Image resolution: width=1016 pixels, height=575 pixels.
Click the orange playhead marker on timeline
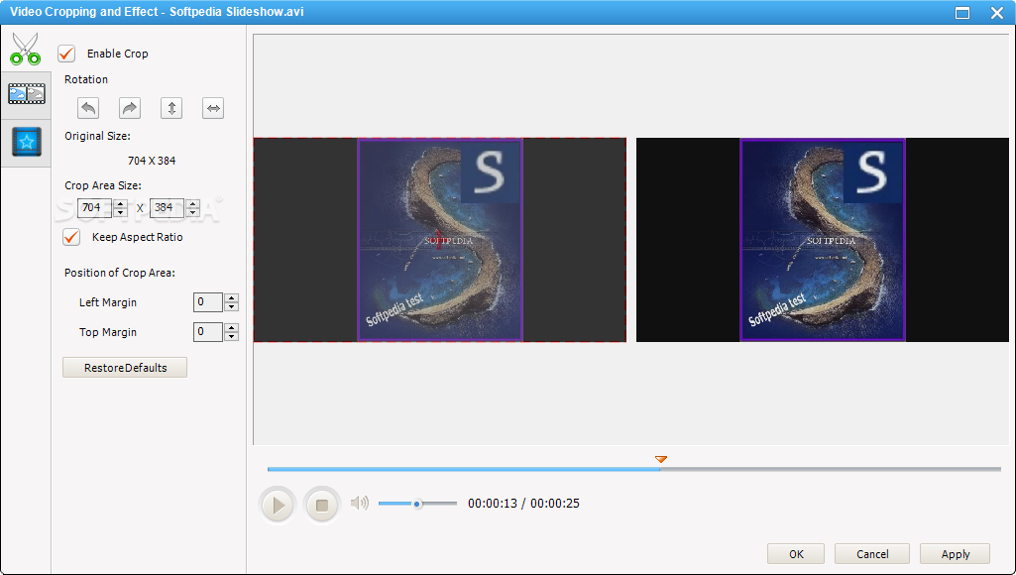[x=661, y=460]
